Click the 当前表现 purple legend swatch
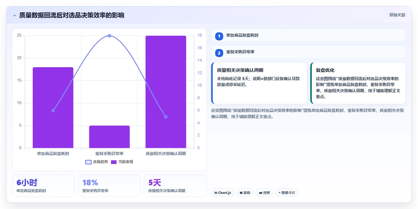 click(114, 162)
